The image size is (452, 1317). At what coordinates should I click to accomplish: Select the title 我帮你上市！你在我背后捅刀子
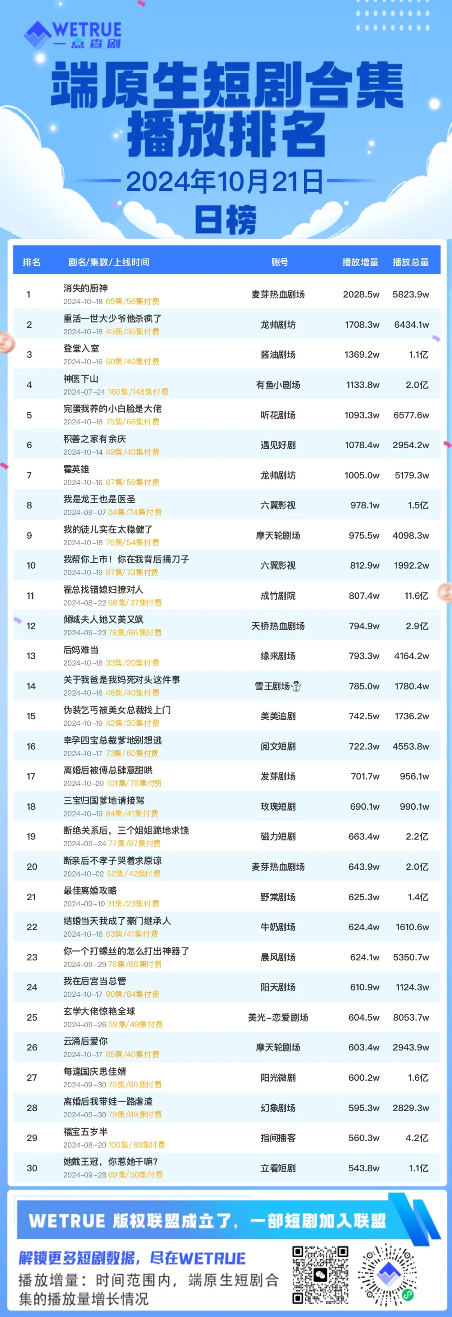[126, 559]
